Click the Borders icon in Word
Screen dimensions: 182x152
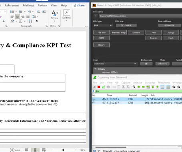(20, 21)
